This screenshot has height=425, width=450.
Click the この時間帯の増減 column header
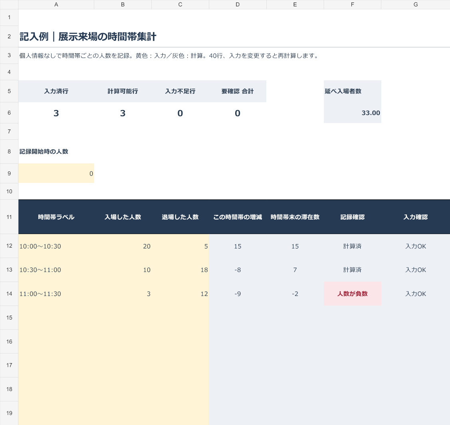pos(238,217)
